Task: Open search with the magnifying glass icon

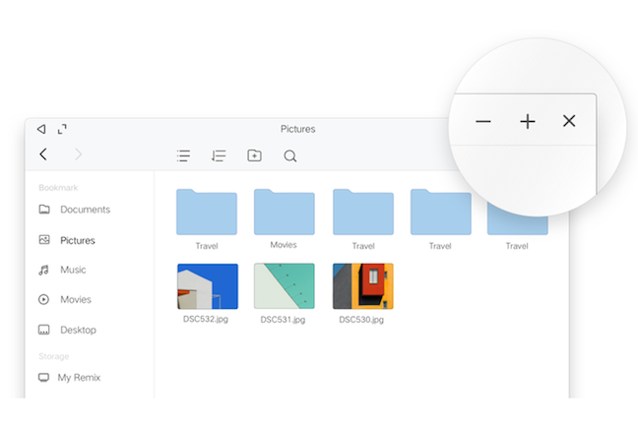Action: (290, 156)
